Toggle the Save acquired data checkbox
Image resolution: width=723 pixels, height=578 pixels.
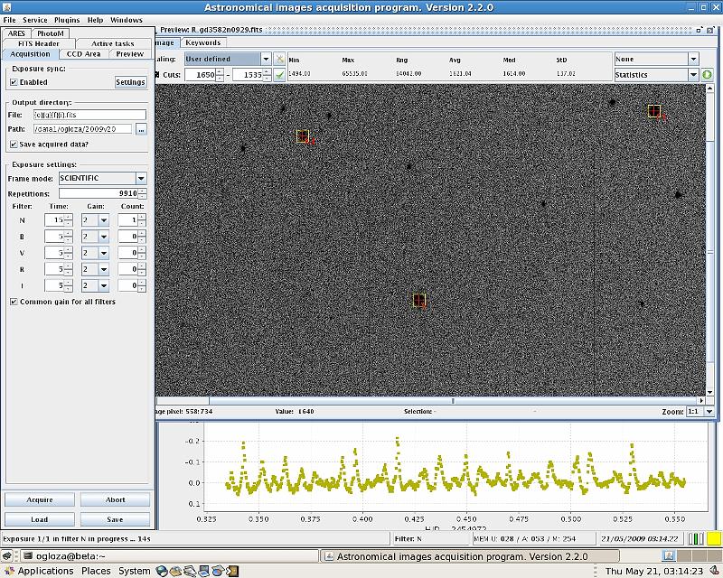pos(14,144)
